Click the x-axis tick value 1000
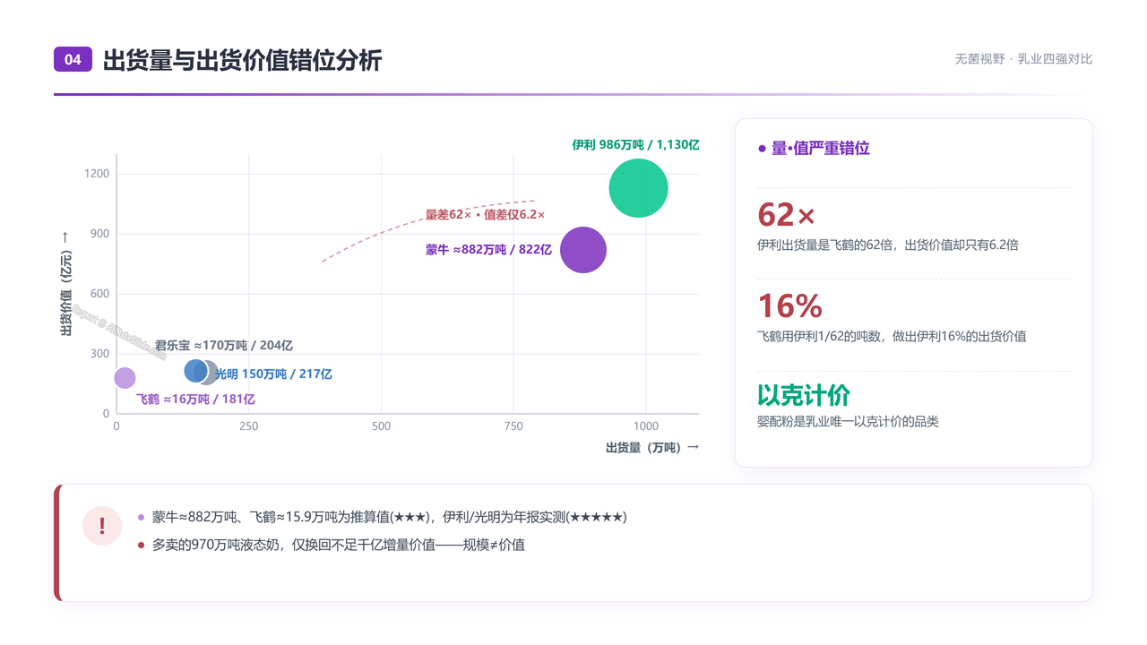1147x645 pixels. [646, 426]
